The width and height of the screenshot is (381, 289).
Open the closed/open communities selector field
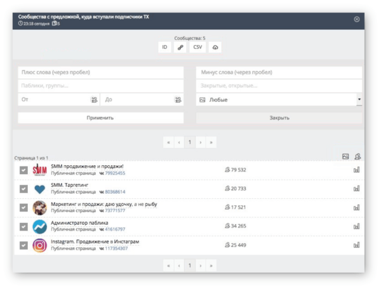click(279, 86)
